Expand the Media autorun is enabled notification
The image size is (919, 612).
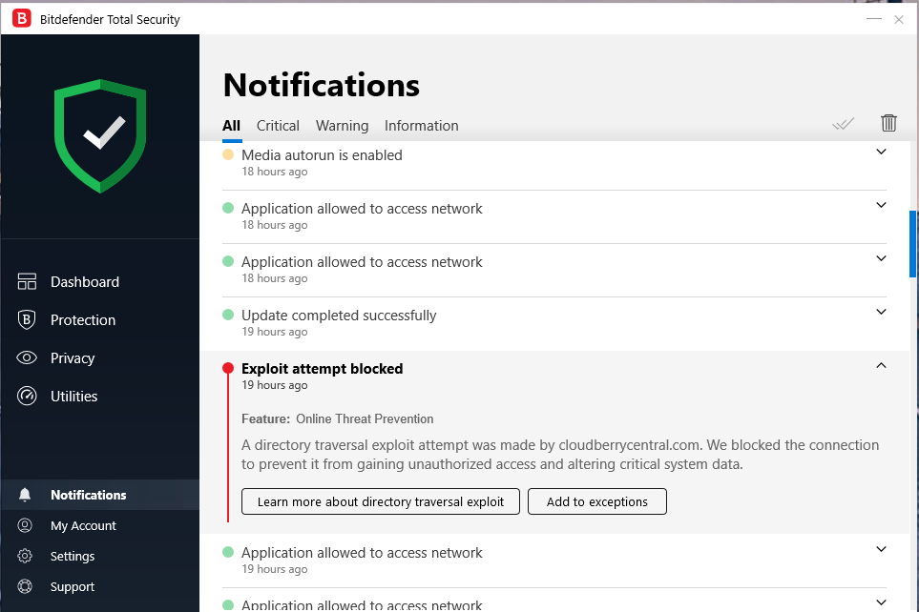[881, 153]
